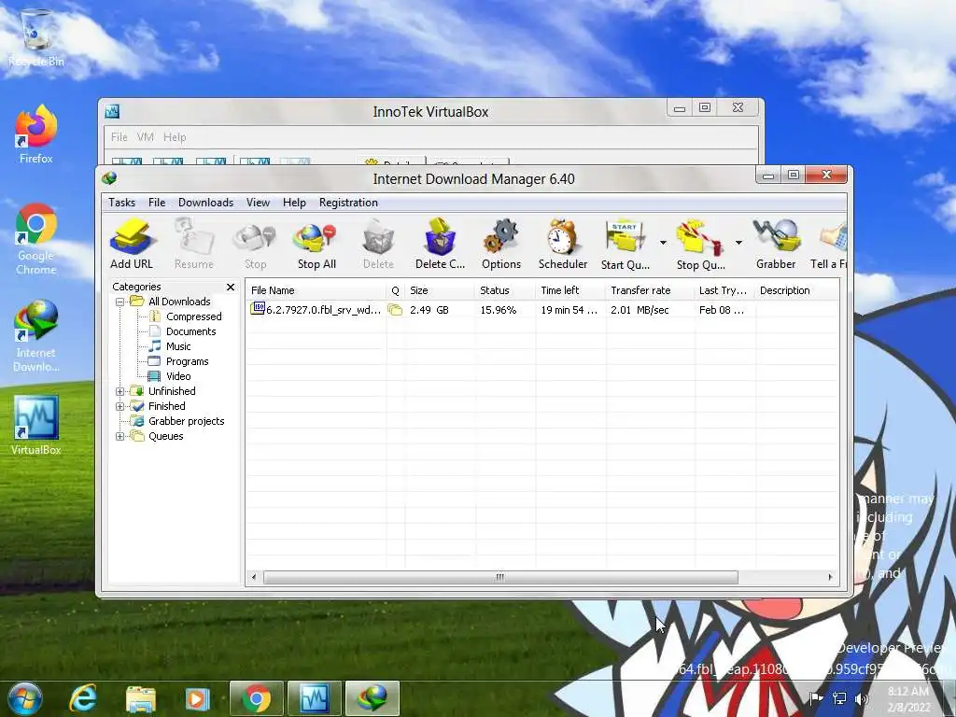
Task: Open the VirtualBox desktop shortcut
Action: click(x=36, y=426)
